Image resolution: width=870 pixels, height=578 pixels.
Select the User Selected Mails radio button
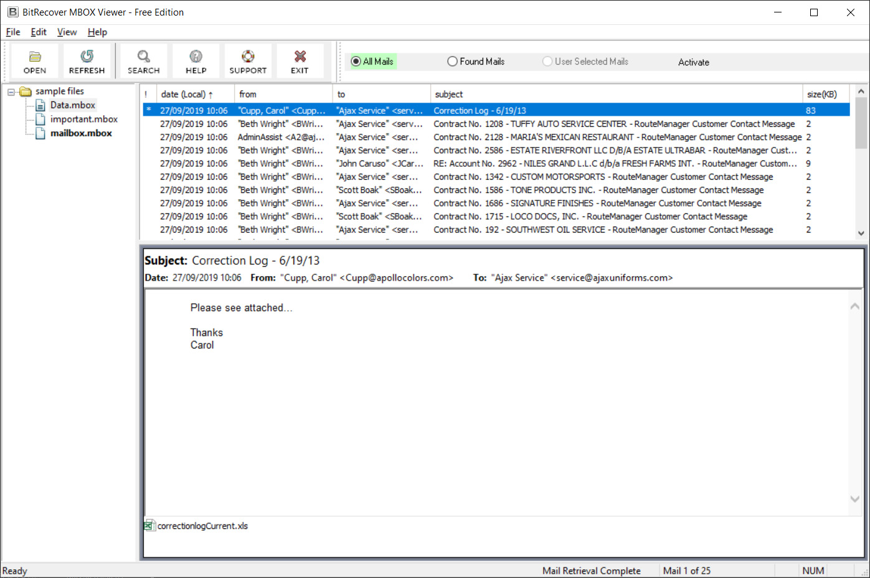click(x=547, y=62)
